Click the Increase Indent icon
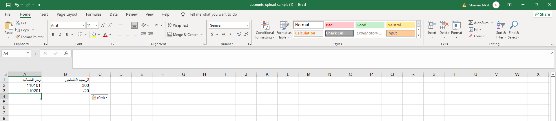Screen dimensions: 556x121 pyautogui.click(x=150, y=34)
